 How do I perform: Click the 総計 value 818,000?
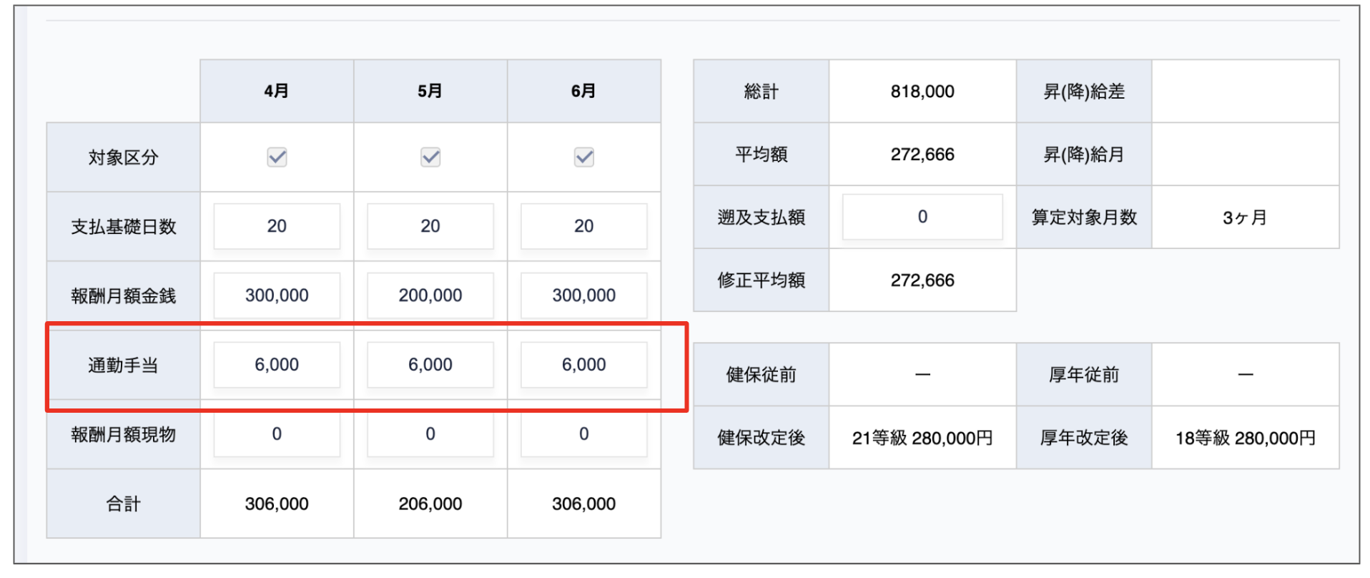922,92
